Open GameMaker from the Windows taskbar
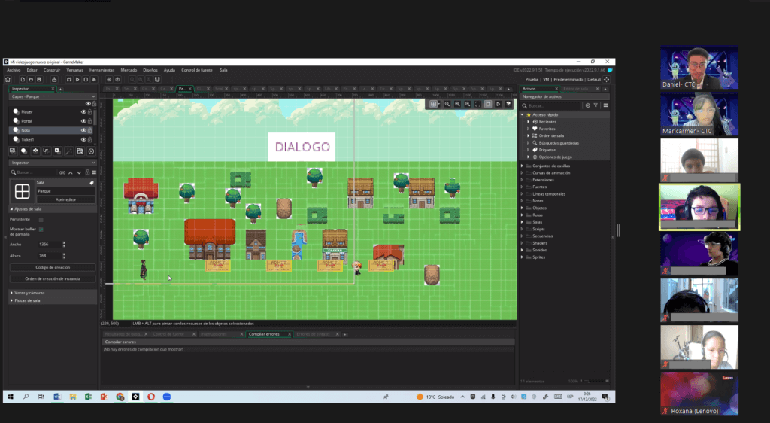770x423 pixels. (135, 396)
